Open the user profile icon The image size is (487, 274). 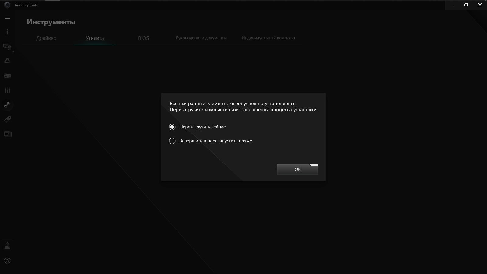(7, 246)
